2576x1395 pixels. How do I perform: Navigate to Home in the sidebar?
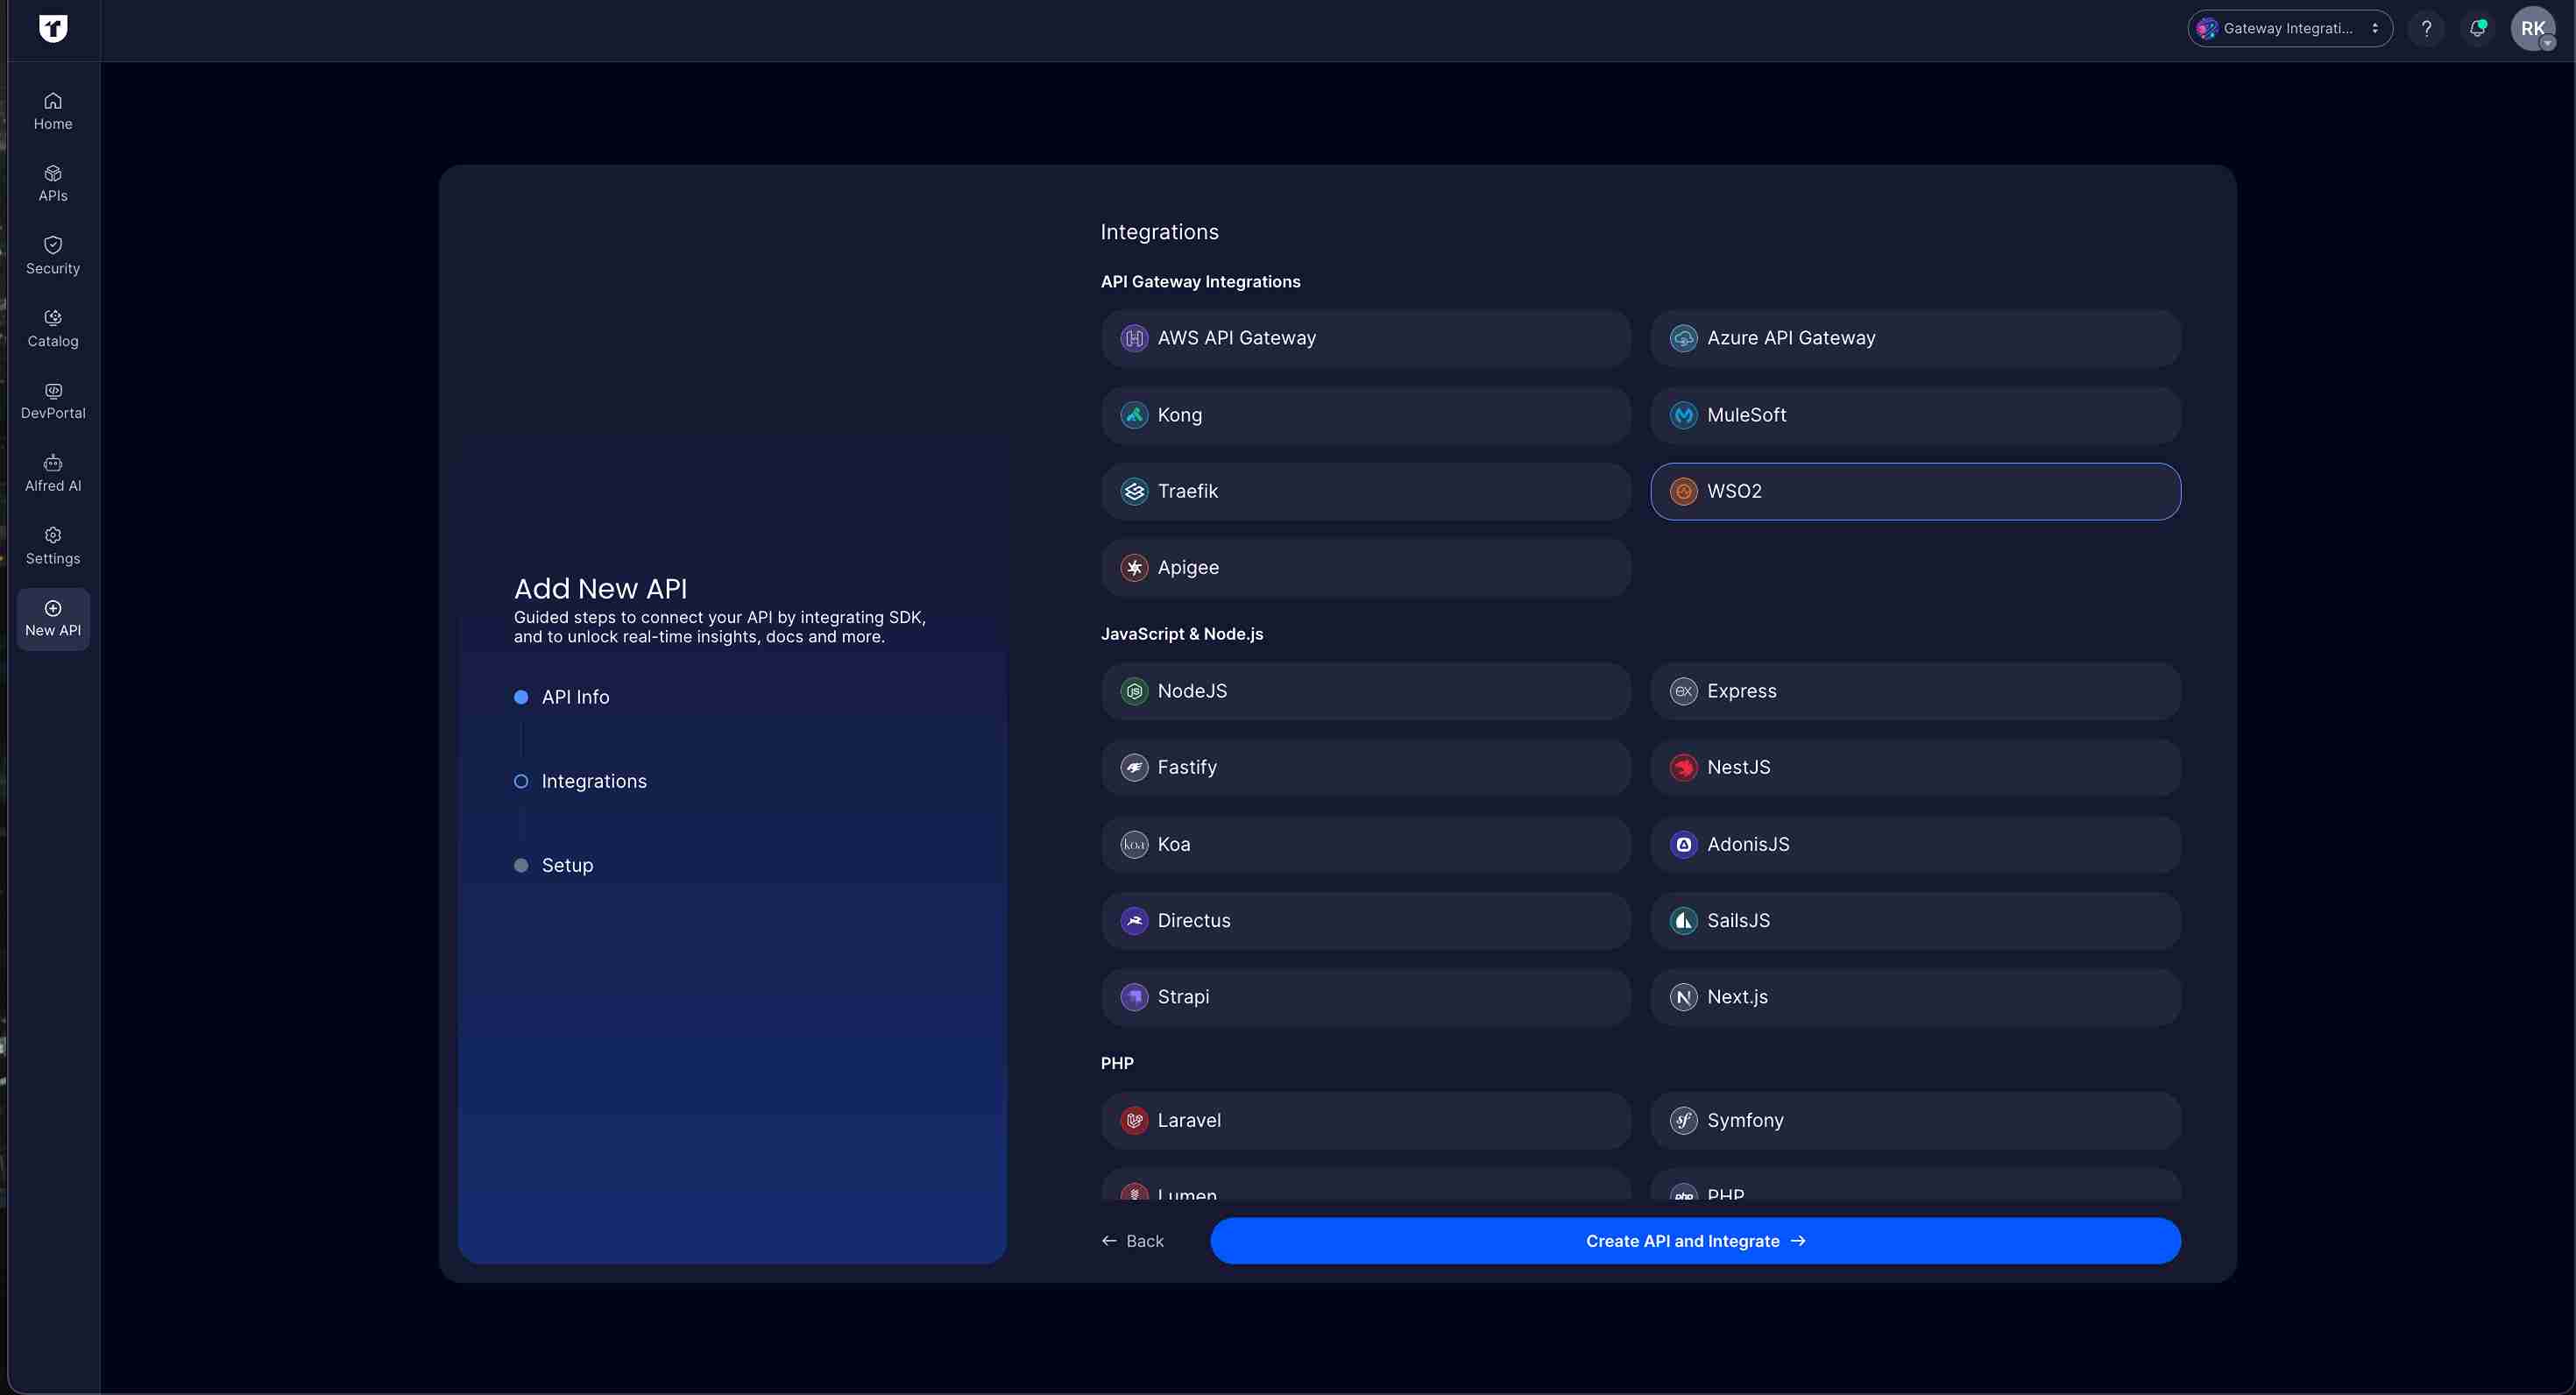point(52,110)
